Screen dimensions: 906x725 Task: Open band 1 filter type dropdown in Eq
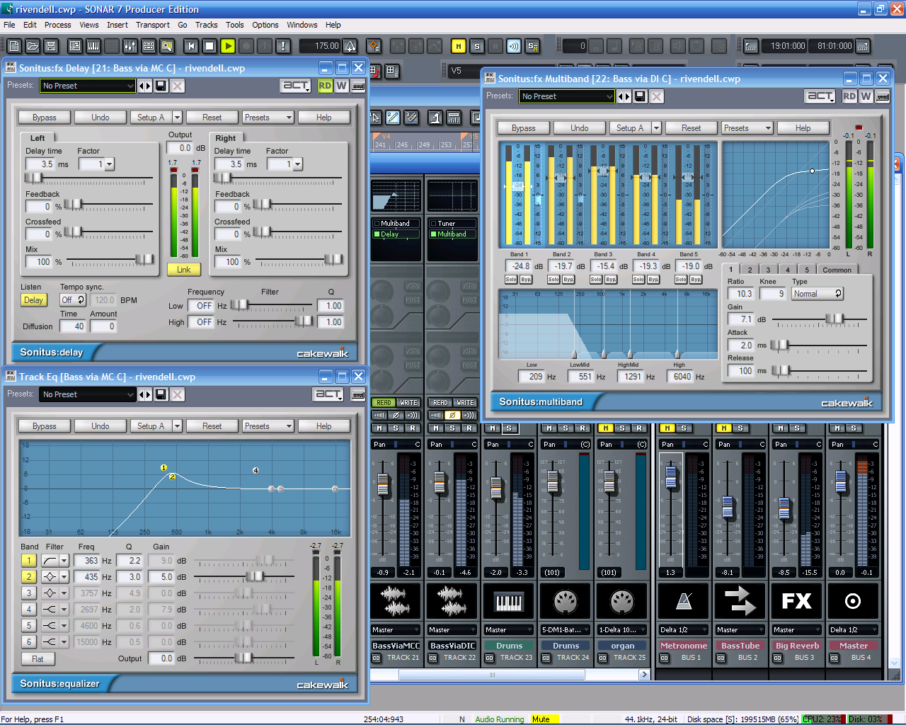64,561
